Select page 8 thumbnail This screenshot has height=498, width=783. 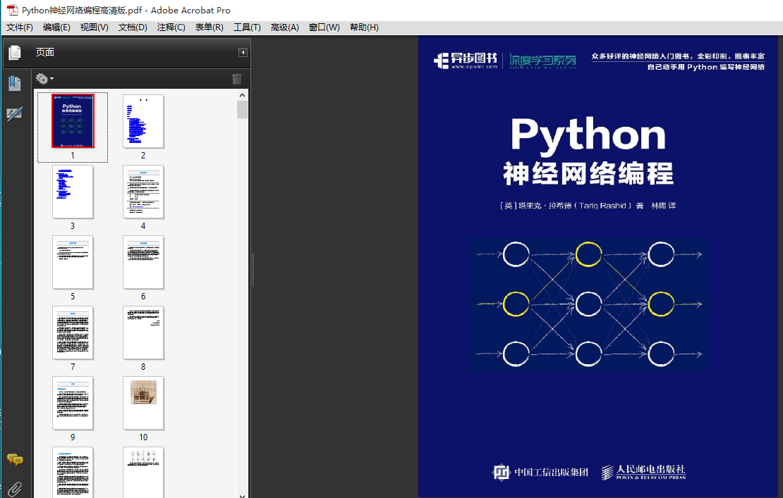143,332
